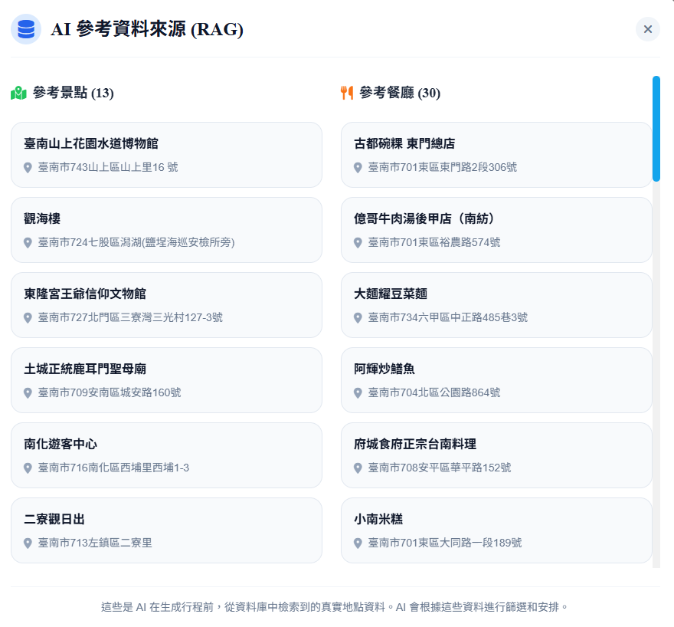Click the pin icon for 小南米糕 address

click(358, 543)
